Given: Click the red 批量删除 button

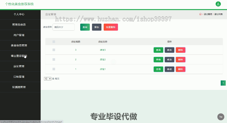Looking at the screenshot, I should pyautogui.click(x=111, y=27).
